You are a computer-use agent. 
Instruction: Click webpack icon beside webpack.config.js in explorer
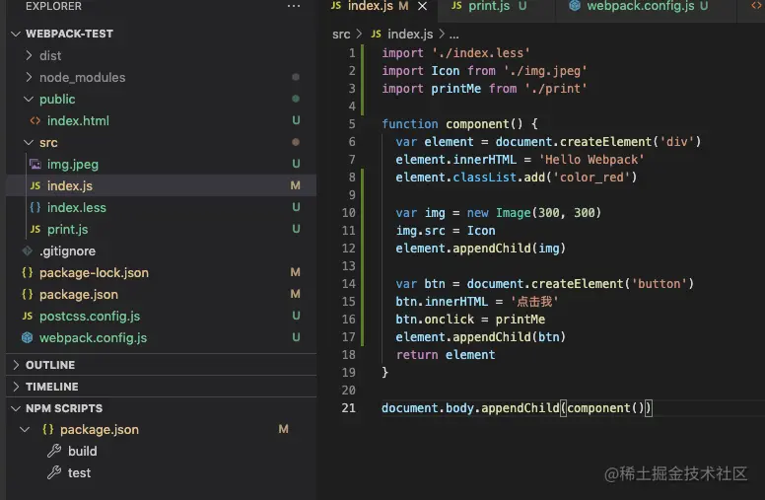(28, 337)
